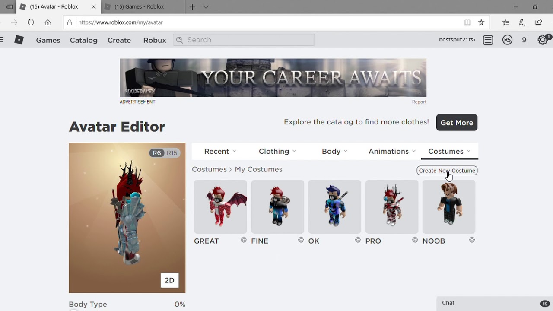The height and width of the screenshot is (311, 553).
Task: Open Robux in the navigation bar
Action: tap(155, 40)
